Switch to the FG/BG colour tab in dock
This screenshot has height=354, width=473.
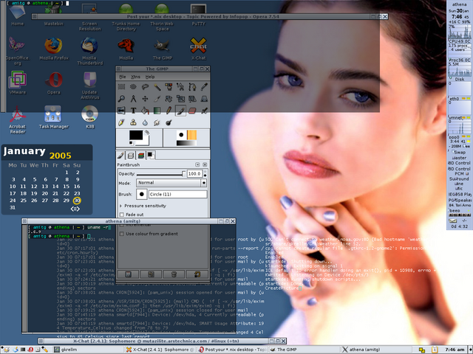click(x=151, y=156)
